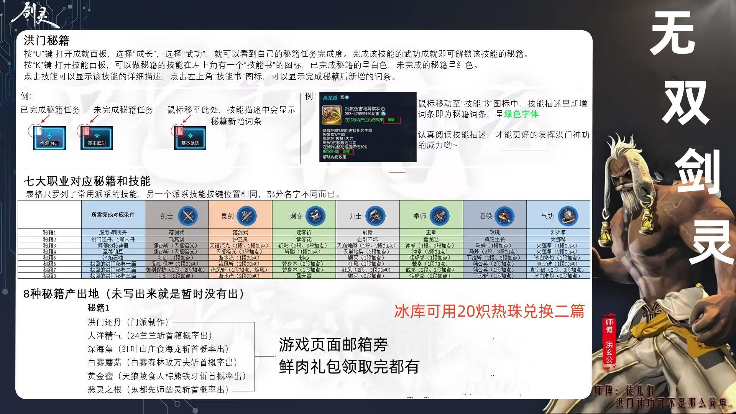Click the 飞燕剑 cell in 剑士 column

pos(177,239)
